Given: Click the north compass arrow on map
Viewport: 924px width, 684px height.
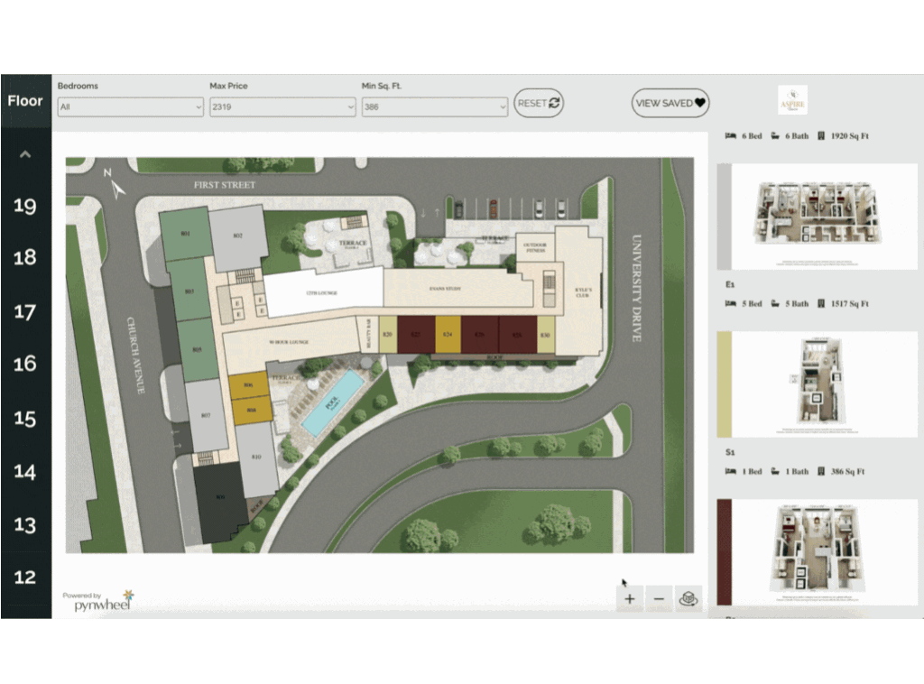Looking at the screenshot, I should 115,185.
